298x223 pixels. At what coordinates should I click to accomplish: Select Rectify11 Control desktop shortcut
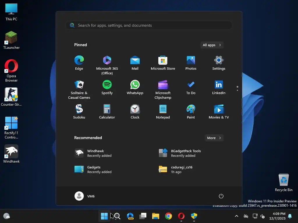(x=11, y=128)
